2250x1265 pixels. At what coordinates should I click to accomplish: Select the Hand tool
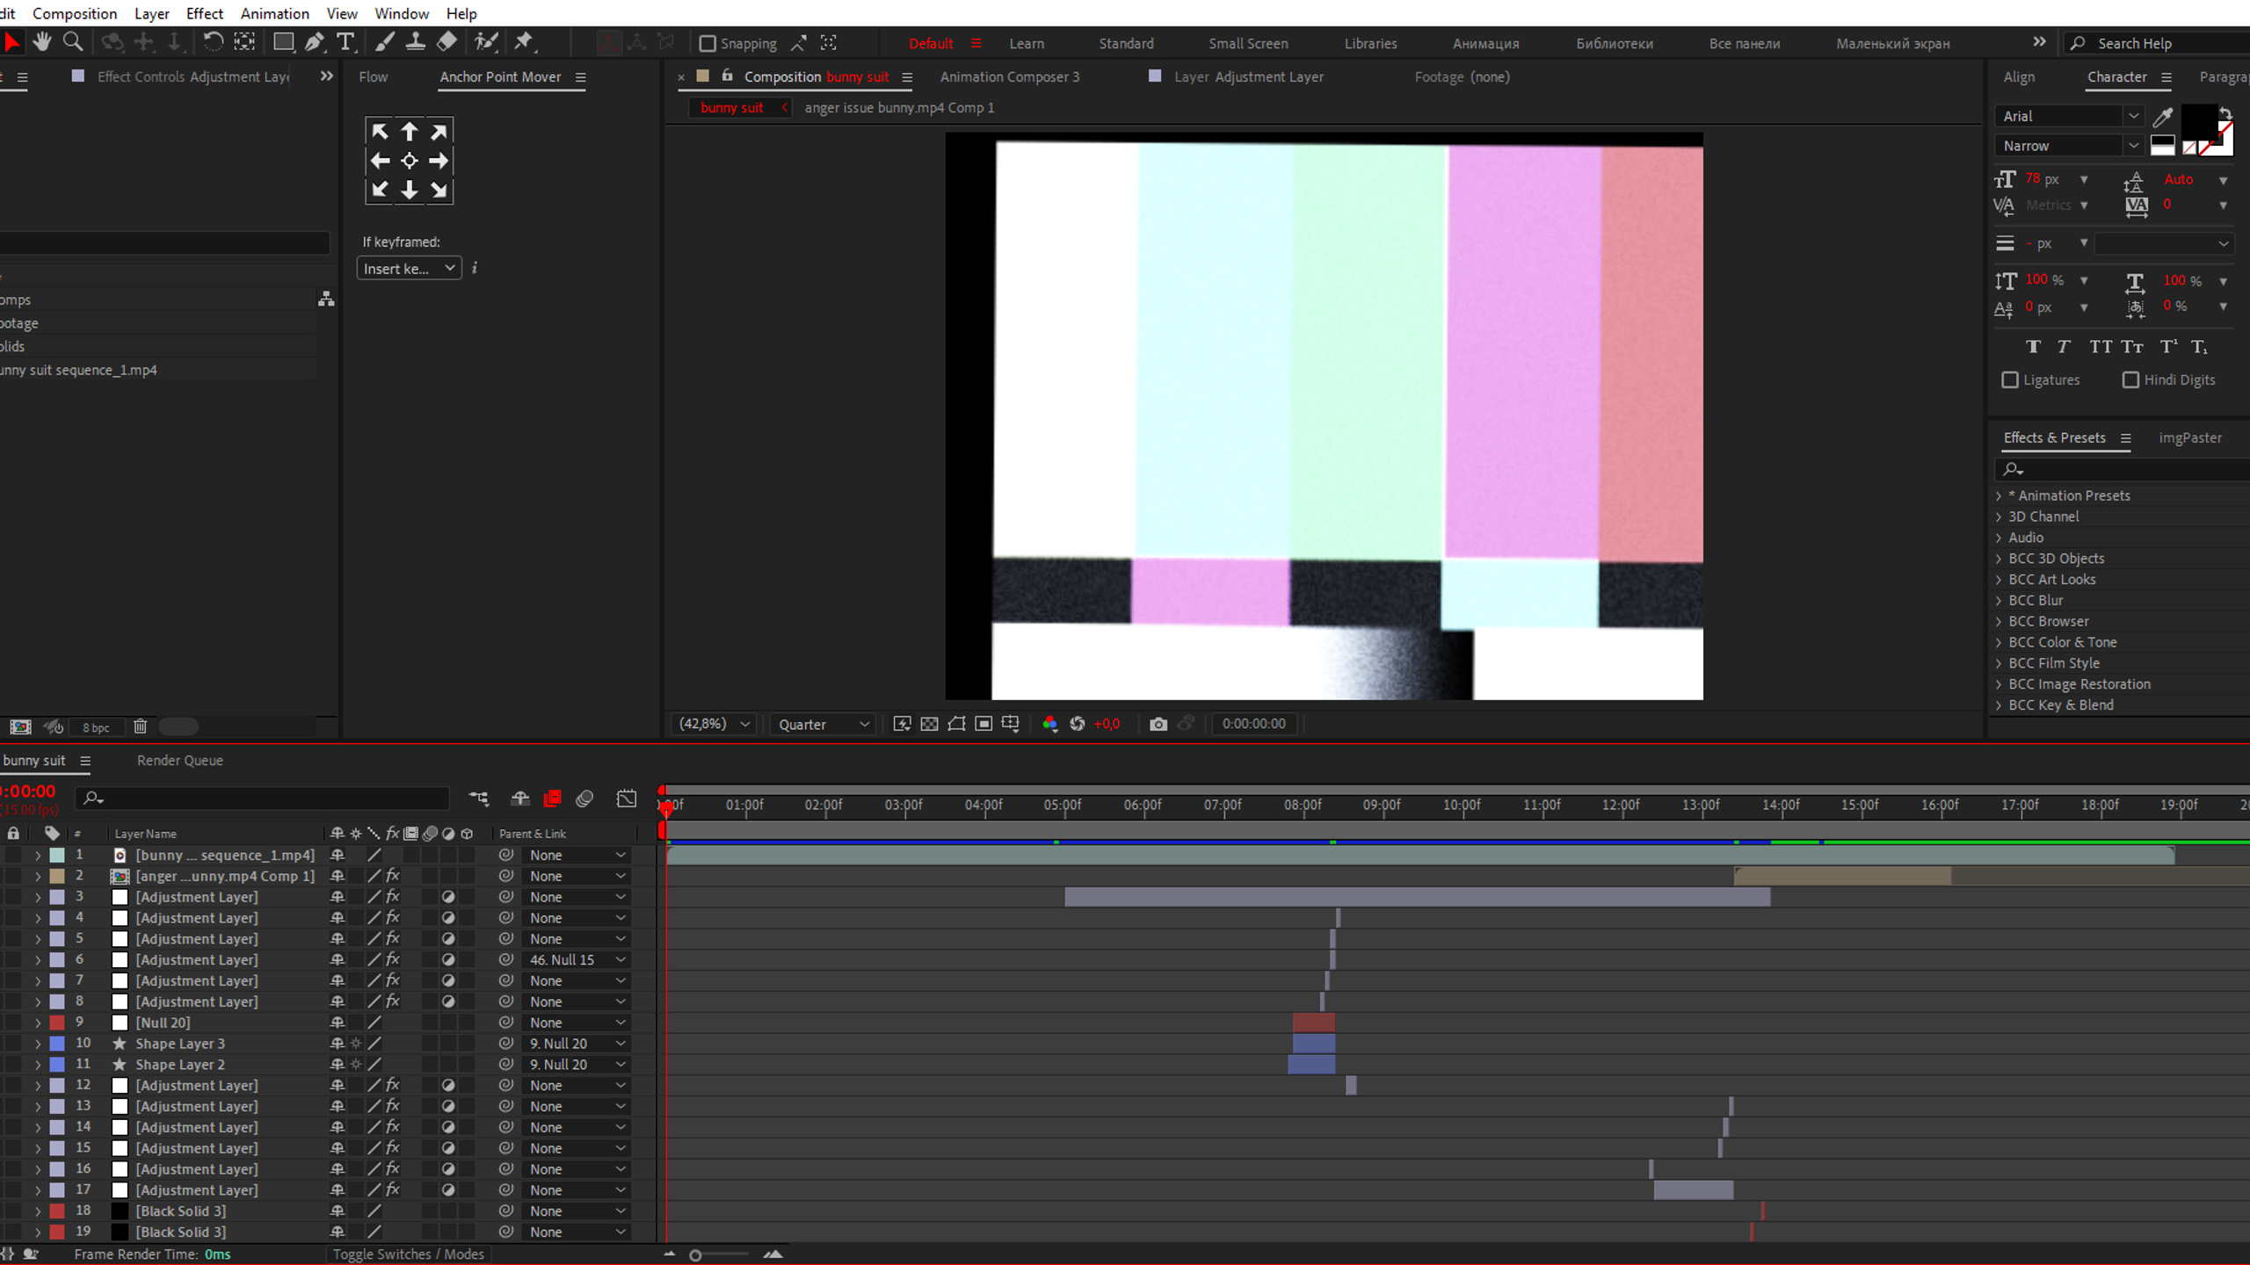pos(42,41)
